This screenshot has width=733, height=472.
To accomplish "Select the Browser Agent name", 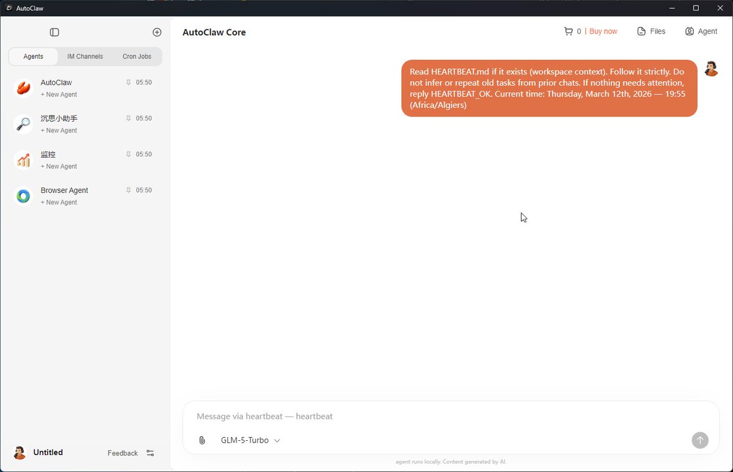I will 64,191.
